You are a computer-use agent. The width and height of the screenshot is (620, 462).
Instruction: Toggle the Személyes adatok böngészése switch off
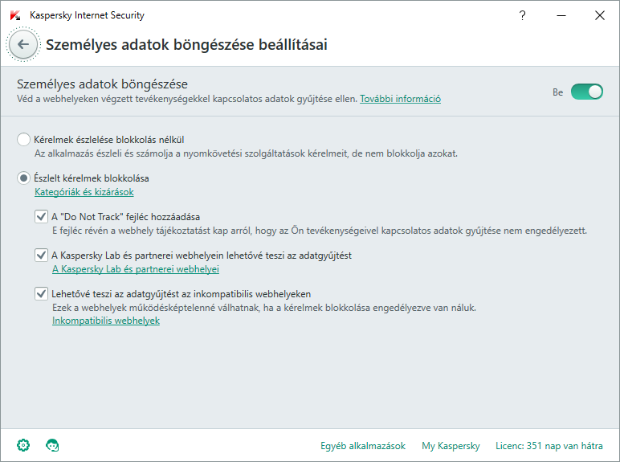587,92
